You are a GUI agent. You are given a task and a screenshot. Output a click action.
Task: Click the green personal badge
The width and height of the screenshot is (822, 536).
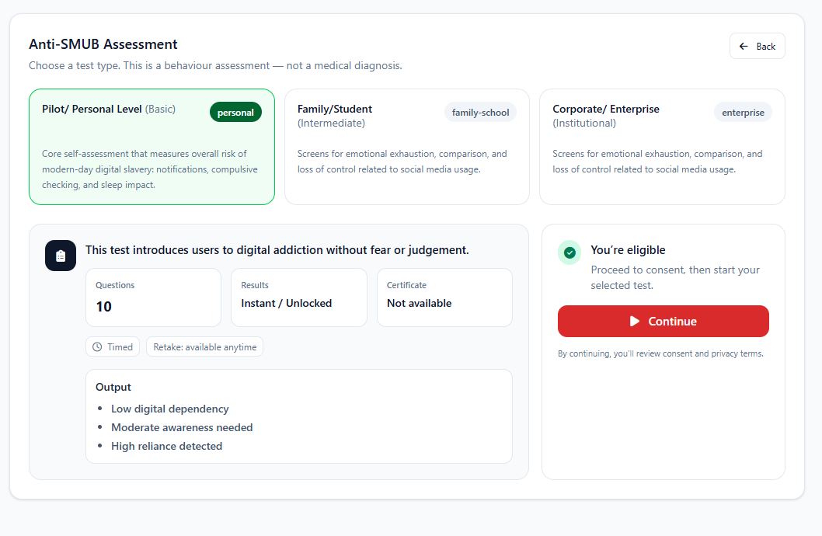(x=235, y=112)
